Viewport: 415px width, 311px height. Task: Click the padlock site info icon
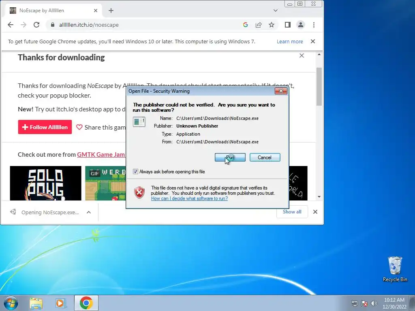point(53,25)
